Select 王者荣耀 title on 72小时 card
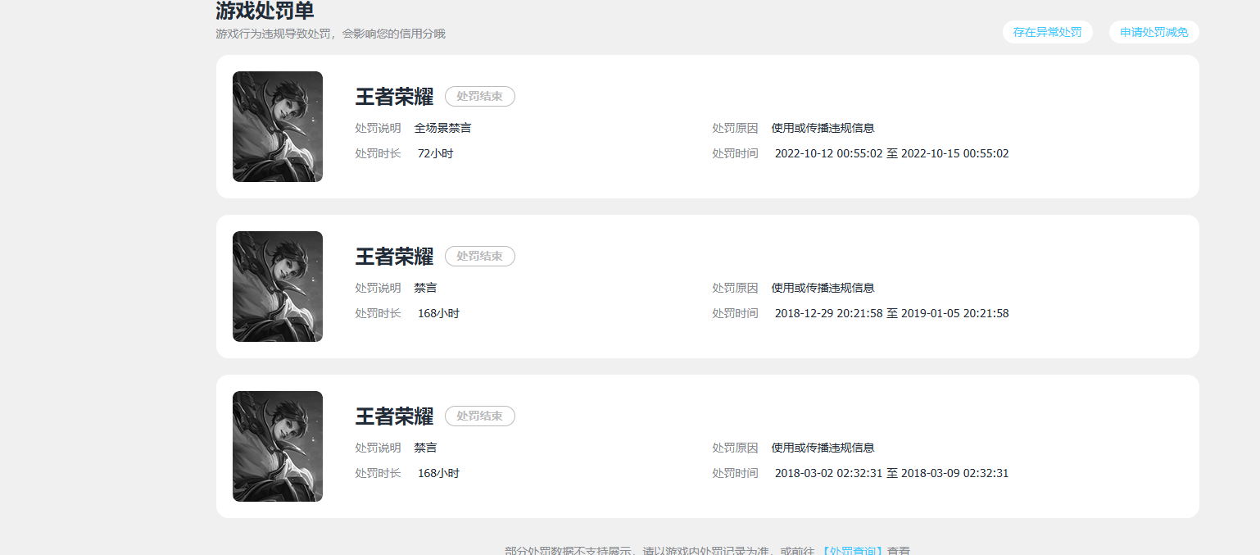This screenshot has height=555, width=1260. [x=394, y=97]
